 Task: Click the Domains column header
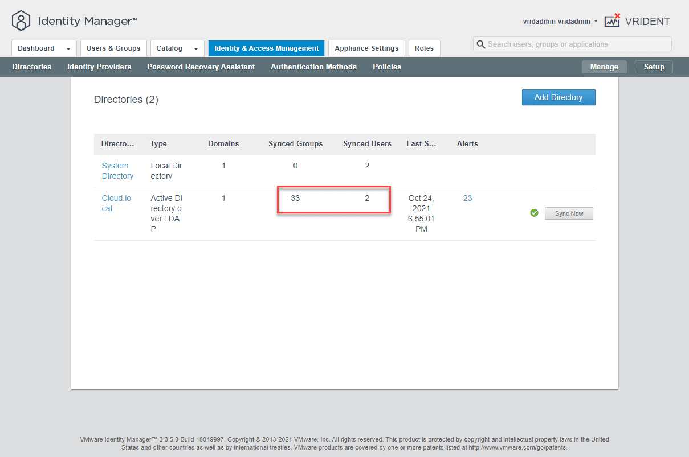pyautogui.click(x=223, y=143)
